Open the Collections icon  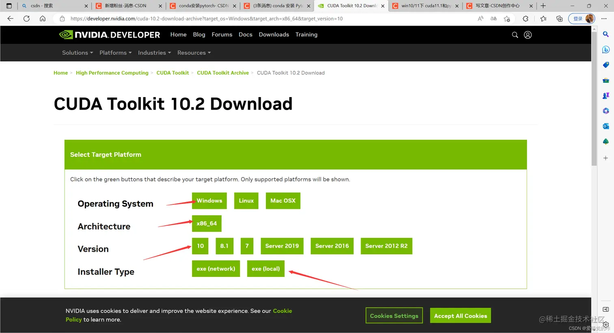pos(559,19)
